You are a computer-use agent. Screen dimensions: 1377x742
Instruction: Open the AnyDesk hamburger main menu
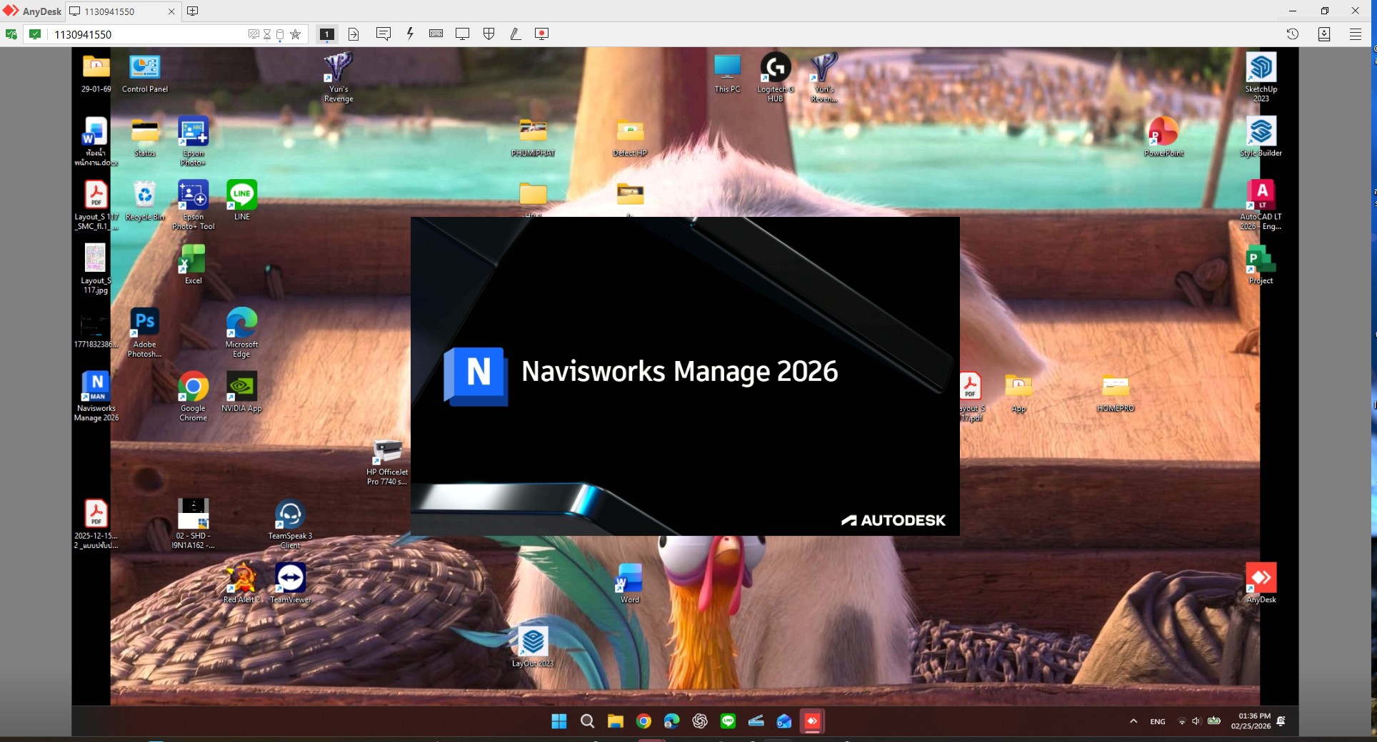pyautogui.click(x=1356, y=34)
